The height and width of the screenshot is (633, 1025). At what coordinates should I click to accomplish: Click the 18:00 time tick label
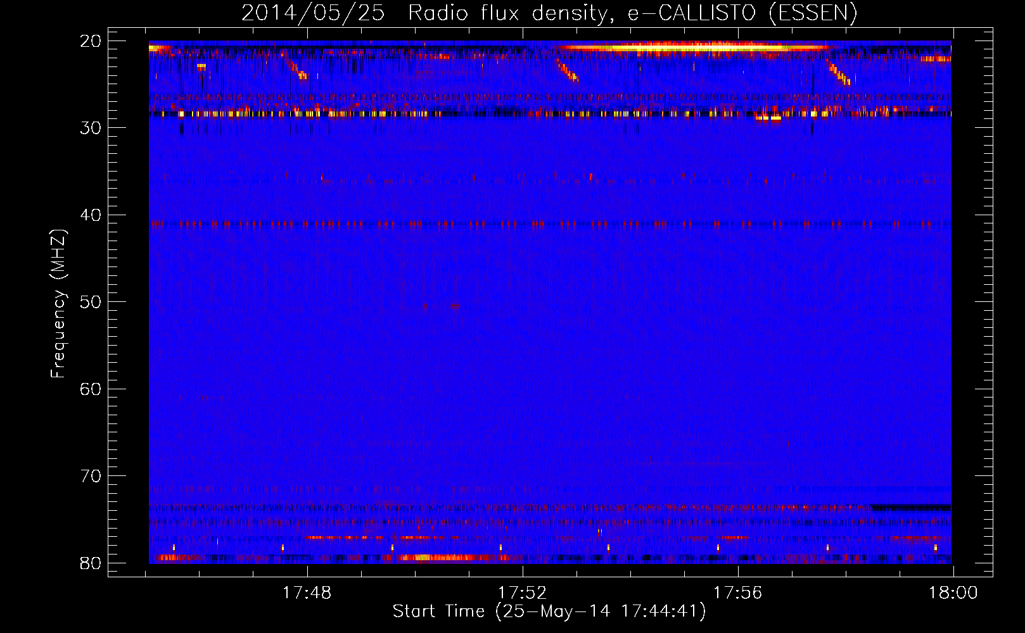point(953,593)
